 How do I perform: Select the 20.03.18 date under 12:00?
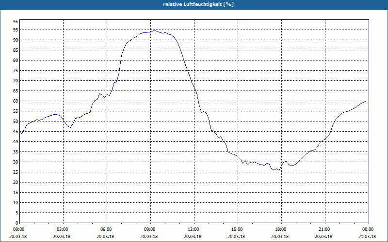(193, 237)
